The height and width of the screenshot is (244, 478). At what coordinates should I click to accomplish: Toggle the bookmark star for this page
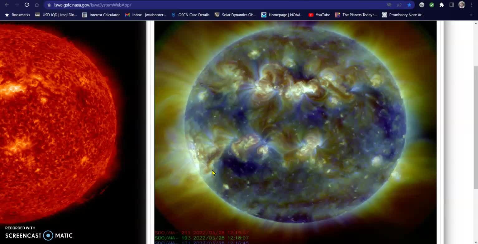click(409, 5)
